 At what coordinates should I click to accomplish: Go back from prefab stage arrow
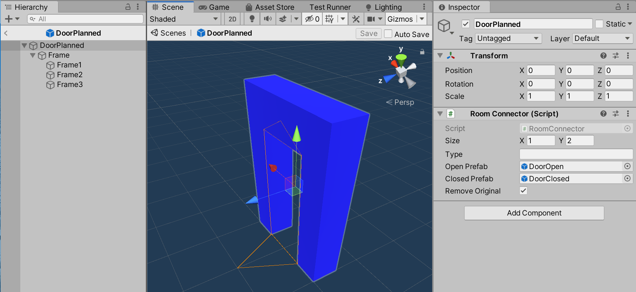pyautogui.click(x=6, y=33)
